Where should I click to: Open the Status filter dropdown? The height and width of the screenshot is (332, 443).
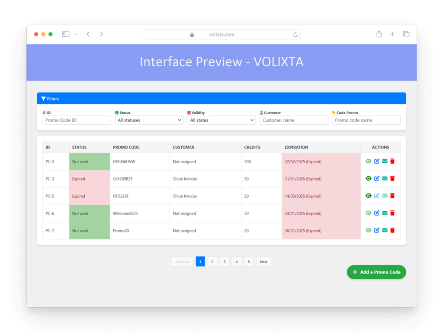[149, 120]
